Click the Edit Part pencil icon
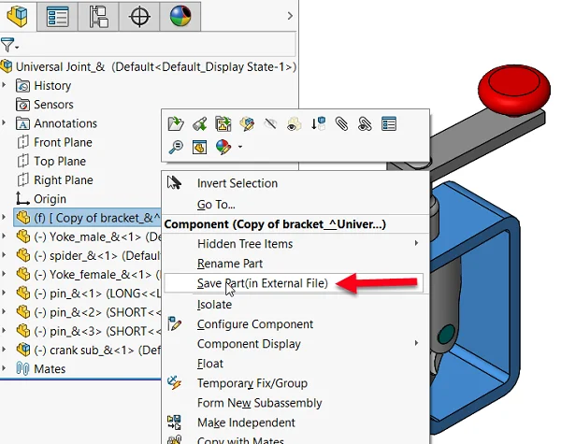Screen dimensions: 561x444 point(247,123)
